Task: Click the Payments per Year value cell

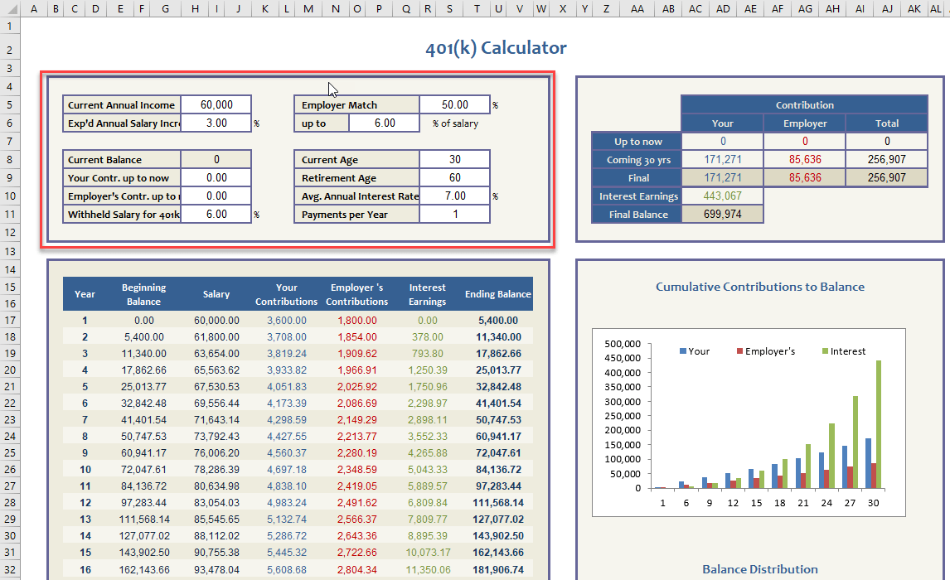Action: point(454,215)
